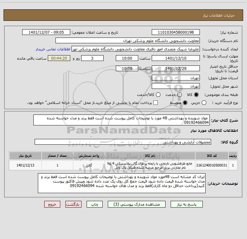Click the نام کالا column header
Screen dimensions: 247x239
tap(150, 156)
